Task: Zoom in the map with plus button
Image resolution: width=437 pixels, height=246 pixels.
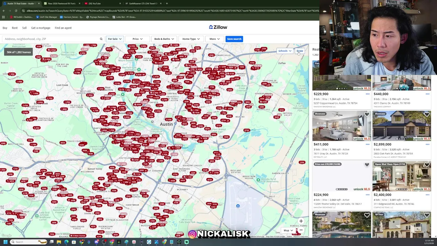Action: (301, 221)
